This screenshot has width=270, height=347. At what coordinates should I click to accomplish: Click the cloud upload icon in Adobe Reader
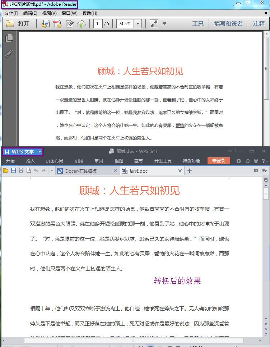pos(81,24)
